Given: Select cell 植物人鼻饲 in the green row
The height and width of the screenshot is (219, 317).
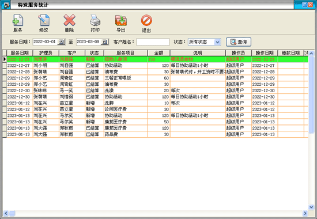Looking at the screenshot, I should [x=126, y=59].
